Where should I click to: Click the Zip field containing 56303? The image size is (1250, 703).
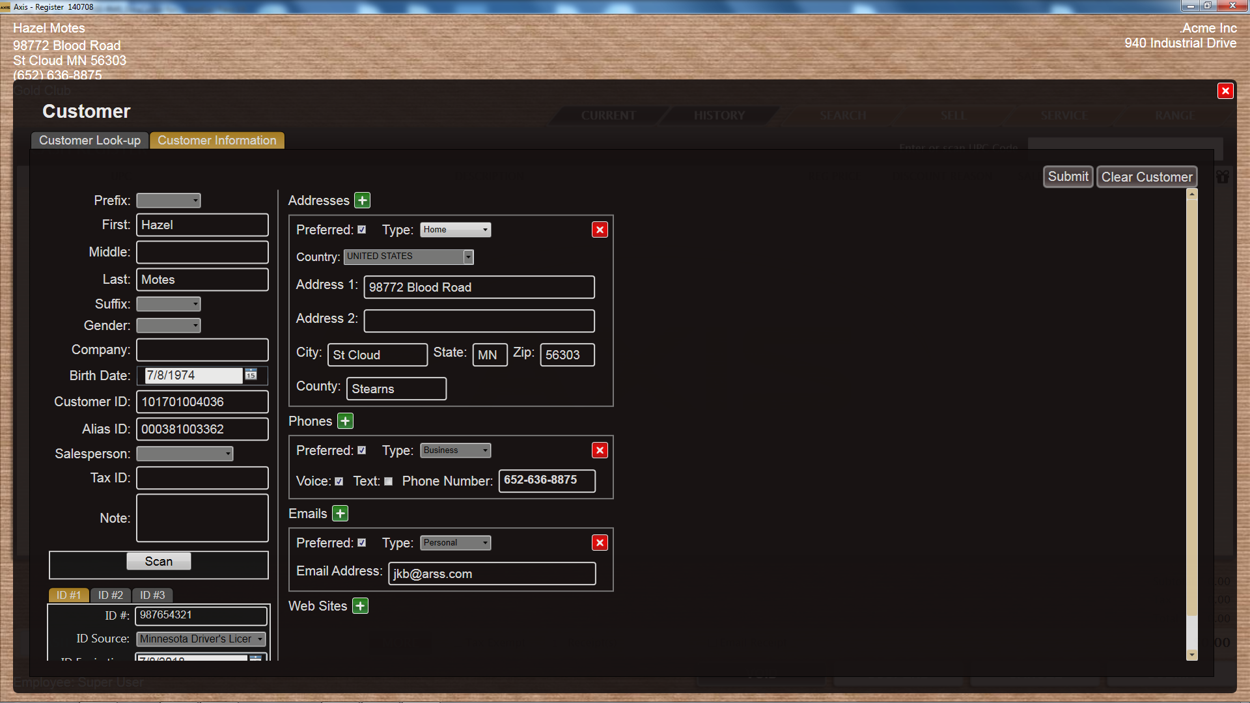568,355
